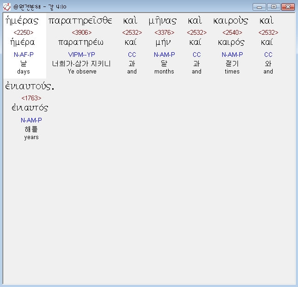Click the Korean gloss 해를
Viewport: 298px width, 287px height.
31,129
